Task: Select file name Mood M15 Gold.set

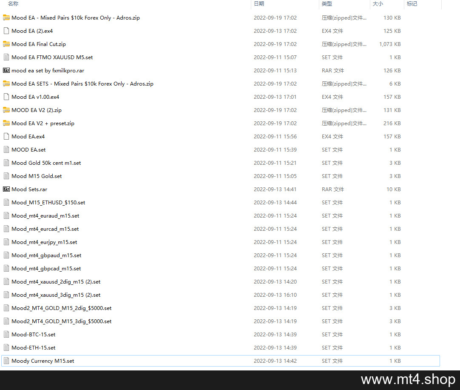Action: tap(37, 176)
